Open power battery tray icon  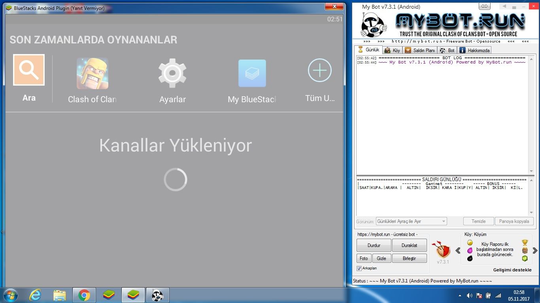click(489, 296)
